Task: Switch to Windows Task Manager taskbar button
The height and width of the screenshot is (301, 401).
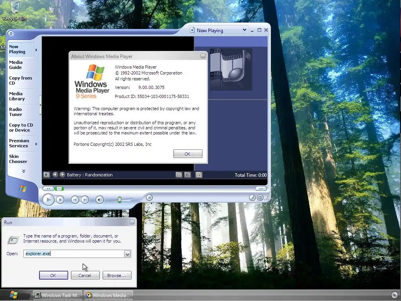Action: 58,296
